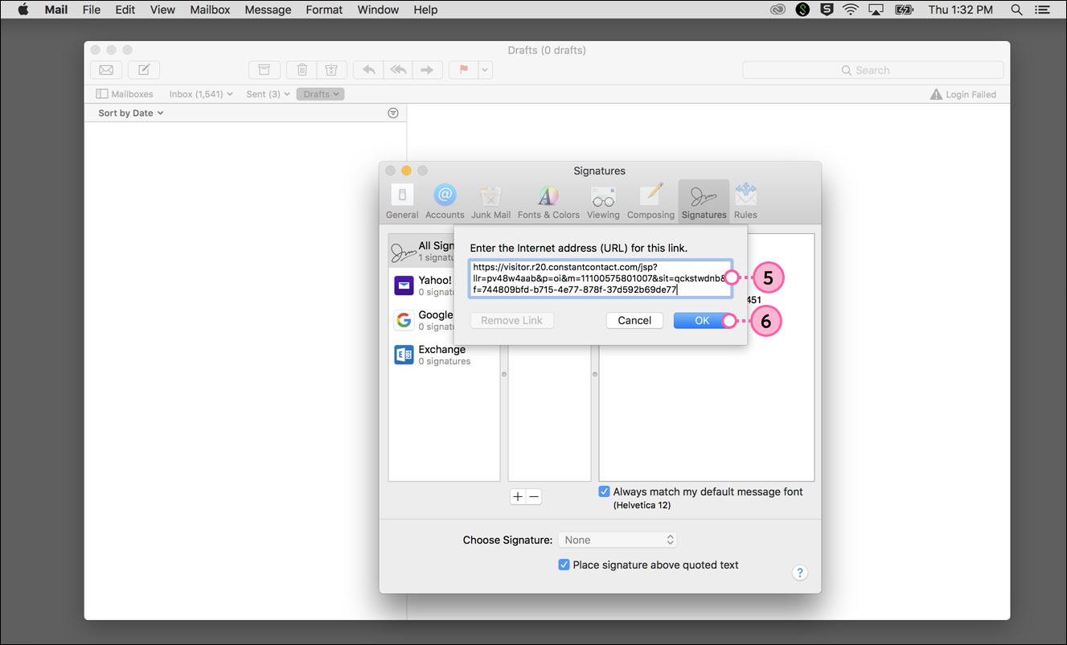
Task: Open the Drafts dropdown in favorites bar
Action: [321, 94]
